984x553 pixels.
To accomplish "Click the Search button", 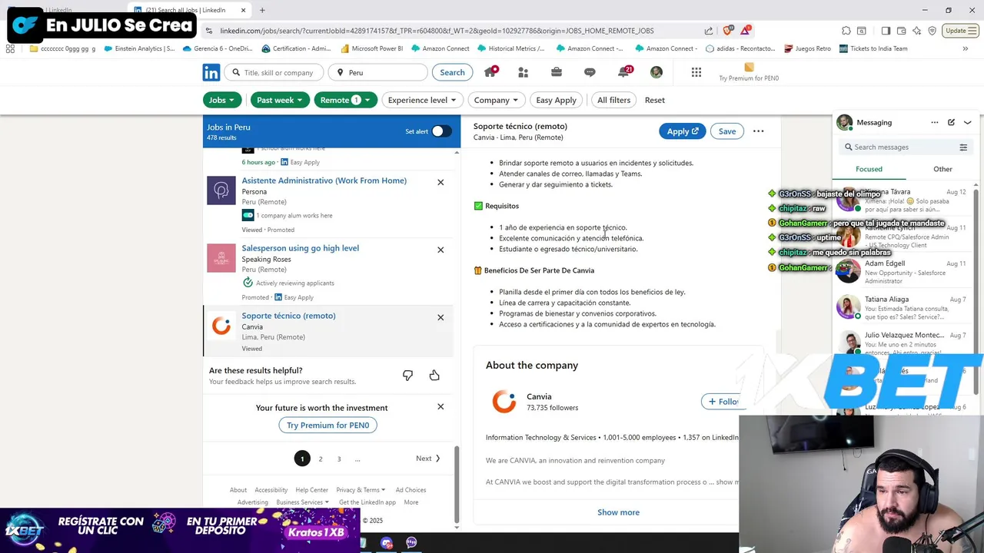I will pos(452,72).
